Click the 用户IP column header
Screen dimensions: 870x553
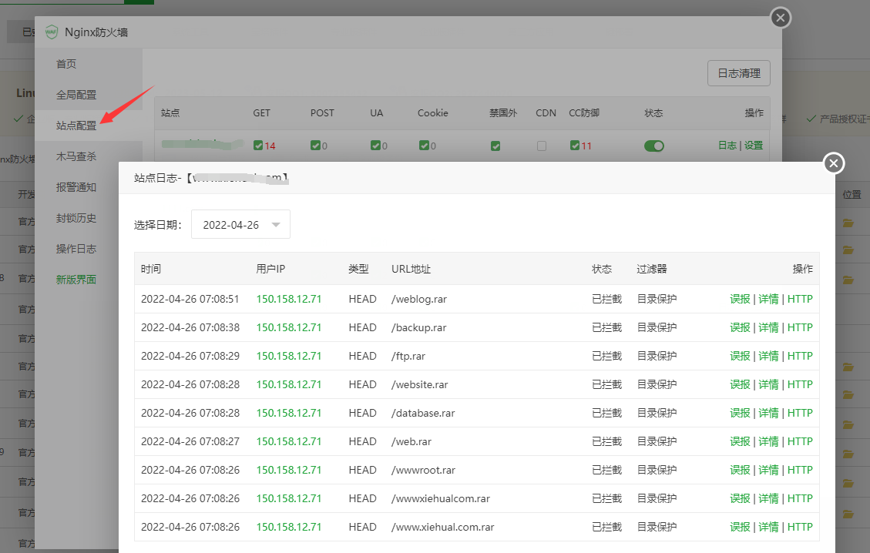270,269
